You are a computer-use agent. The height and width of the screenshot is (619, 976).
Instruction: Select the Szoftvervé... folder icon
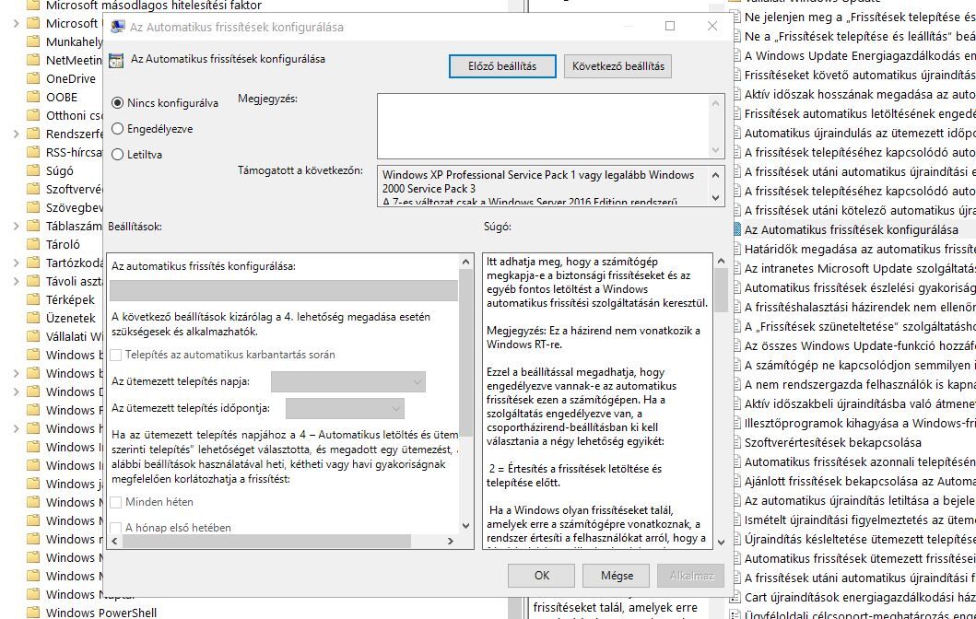point(33,189)
